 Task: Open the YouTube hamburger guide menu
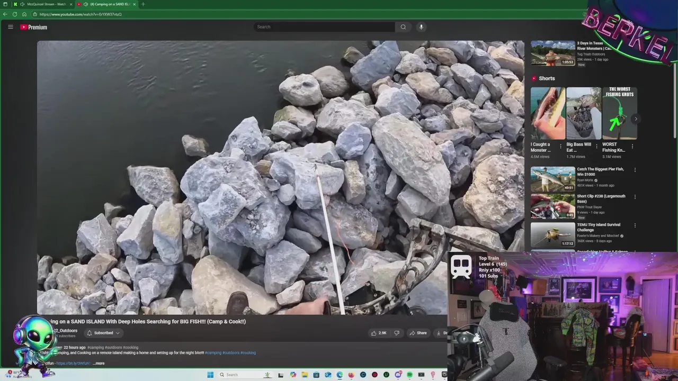click(x=10, y=27)
